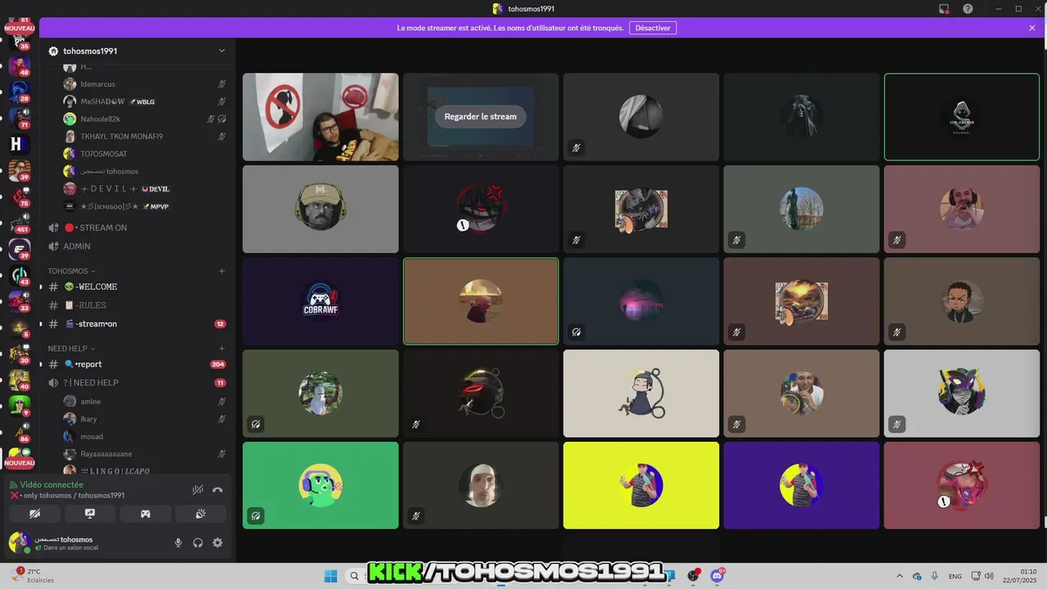This screenshot has width=1047, height=589.
Task: Collapse the NEED HELP category
Action: tap(71, 348)
